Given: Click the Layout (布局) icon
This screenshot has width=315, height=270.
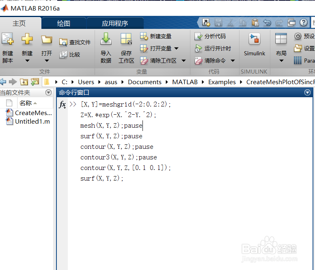Looking at the screenshot, I should point(281,39).
